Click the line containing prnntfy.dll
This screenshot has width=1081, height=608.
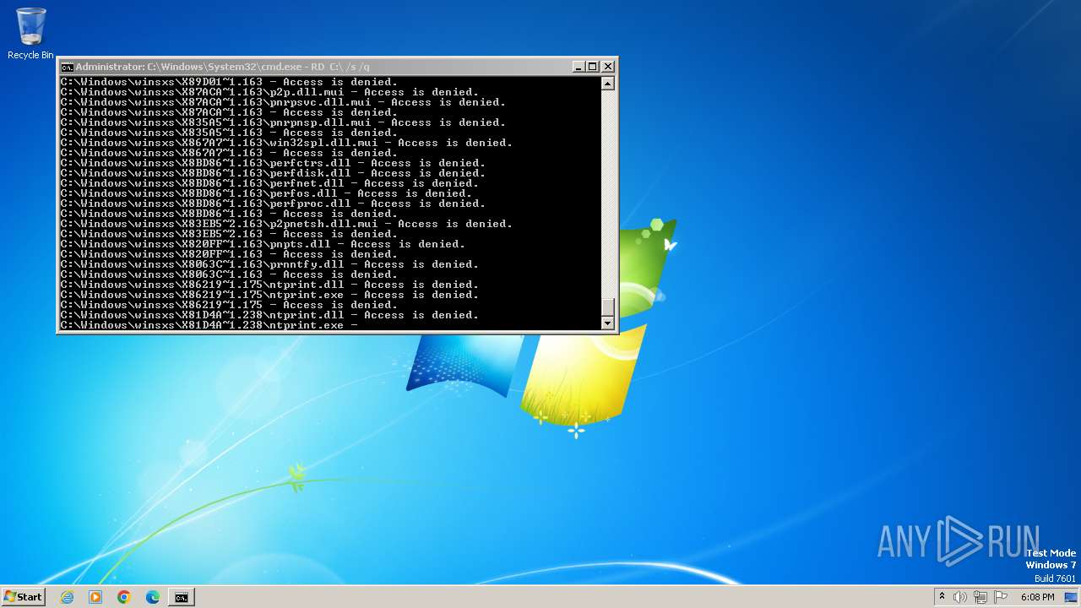(269, 264)
